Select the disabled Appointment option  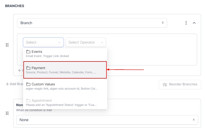(x=65, y=102)
